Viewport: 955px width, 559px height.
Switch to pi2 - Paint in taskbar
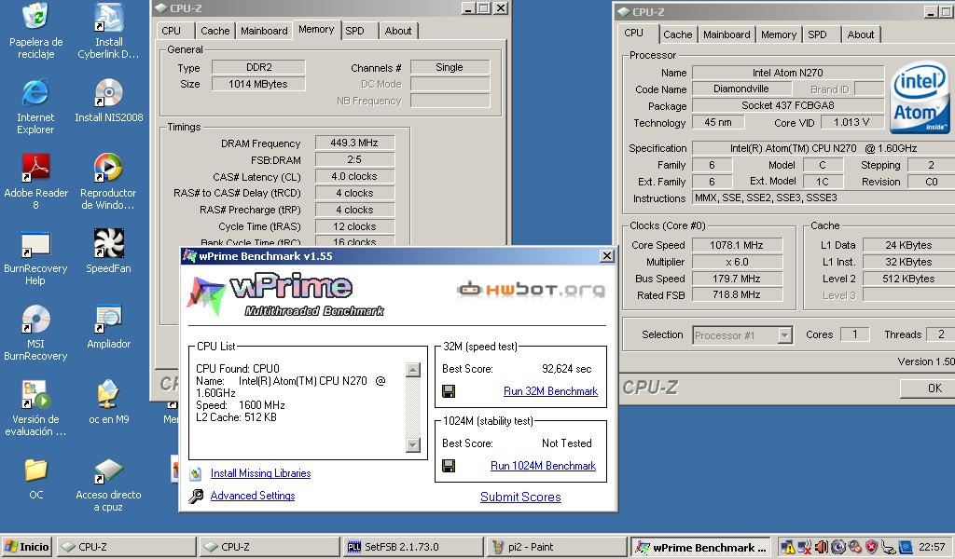(557, 547)
